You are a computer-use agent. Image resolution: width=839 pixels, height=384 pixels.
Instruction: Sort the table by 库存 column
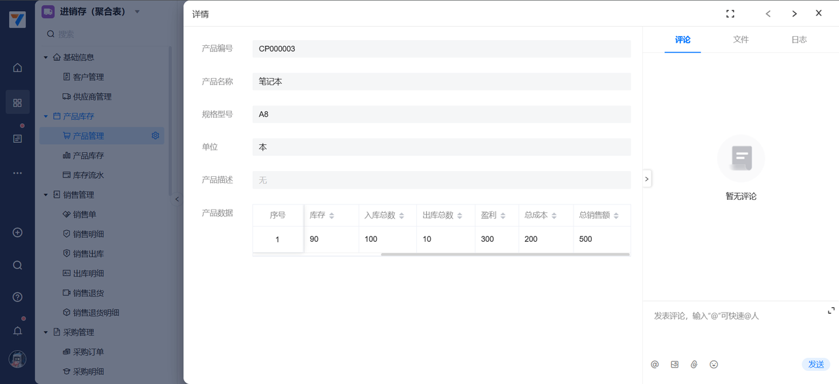point(332,216)
